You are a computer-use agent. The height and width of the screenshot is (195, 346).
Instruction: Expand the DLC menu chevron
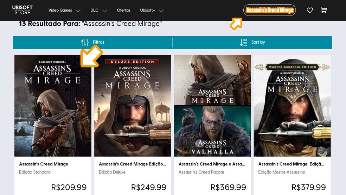pyautogui.click(x=104, y=11)
